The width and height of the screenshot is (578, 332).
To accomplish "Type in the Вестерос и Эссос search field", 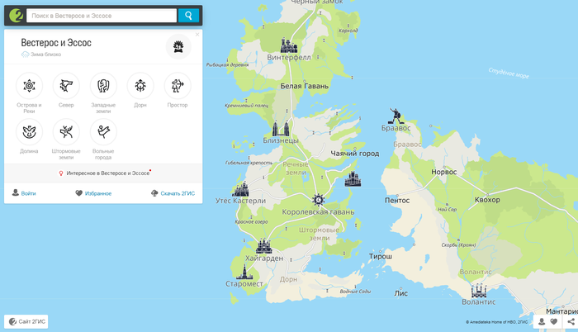I will (x=102, y=16).
